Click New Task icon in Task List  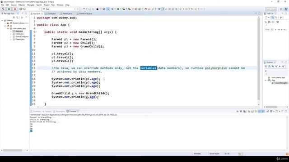(266, 18)
